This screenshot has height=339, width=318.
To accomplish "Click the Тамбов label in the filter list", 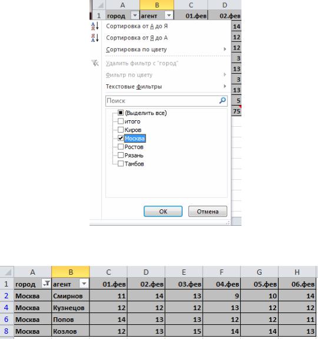I will (x=134, y=164).
